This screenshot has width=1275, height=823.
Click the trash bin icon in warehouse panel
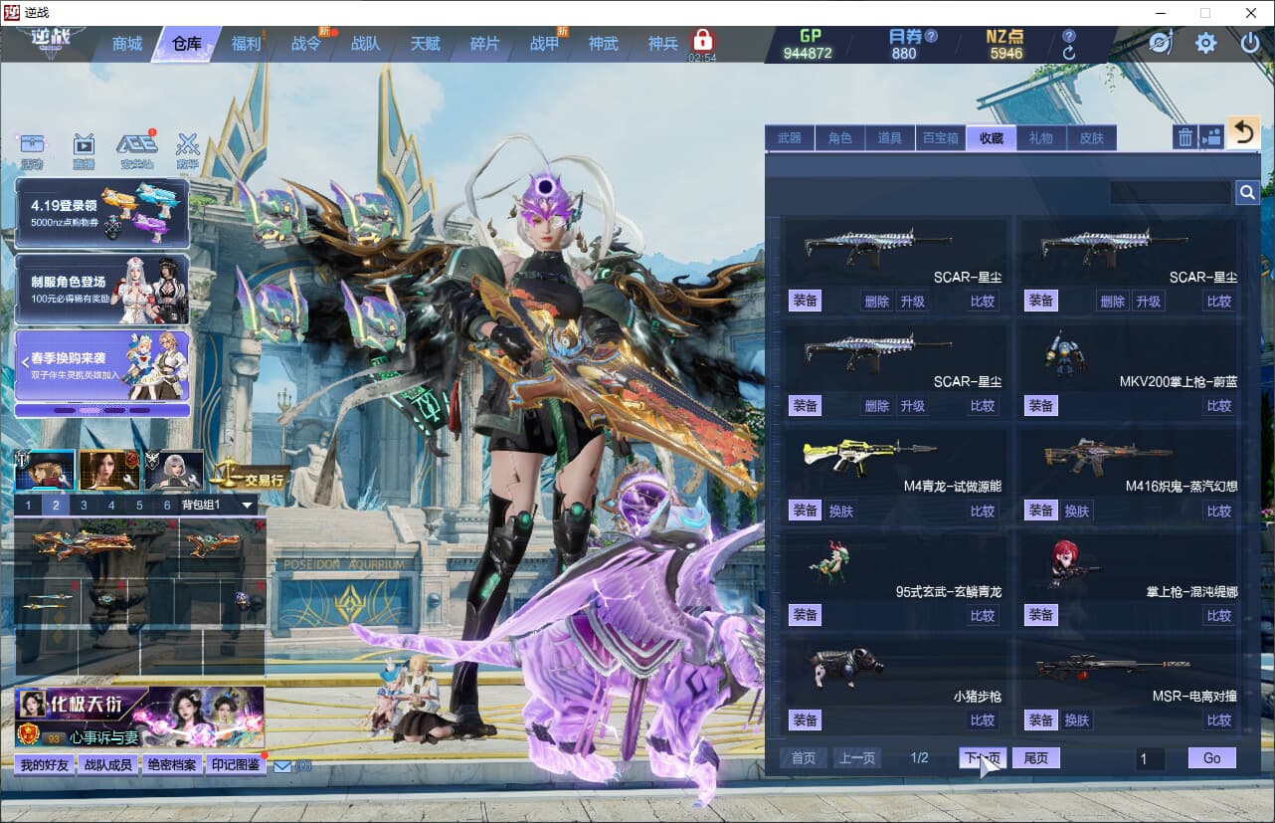(1184, 137)
